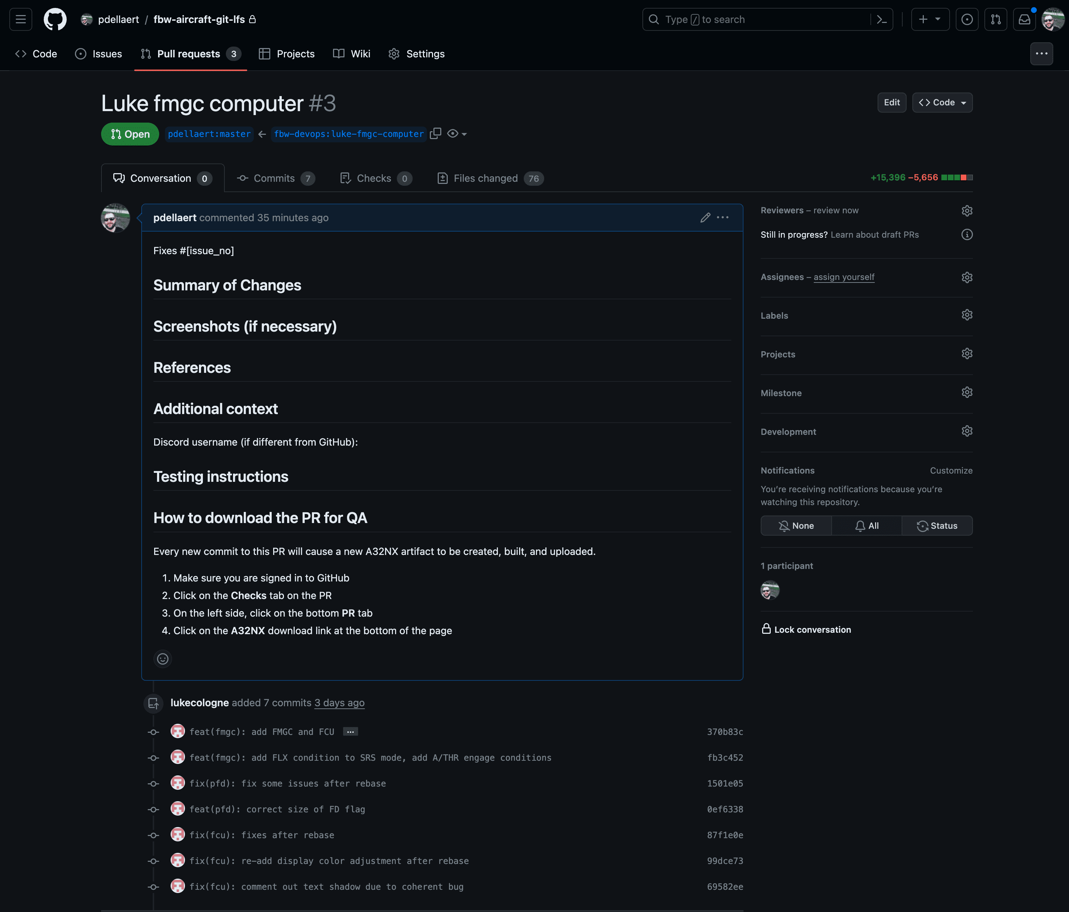Open the hamburger navigation menu

[21, 20]
